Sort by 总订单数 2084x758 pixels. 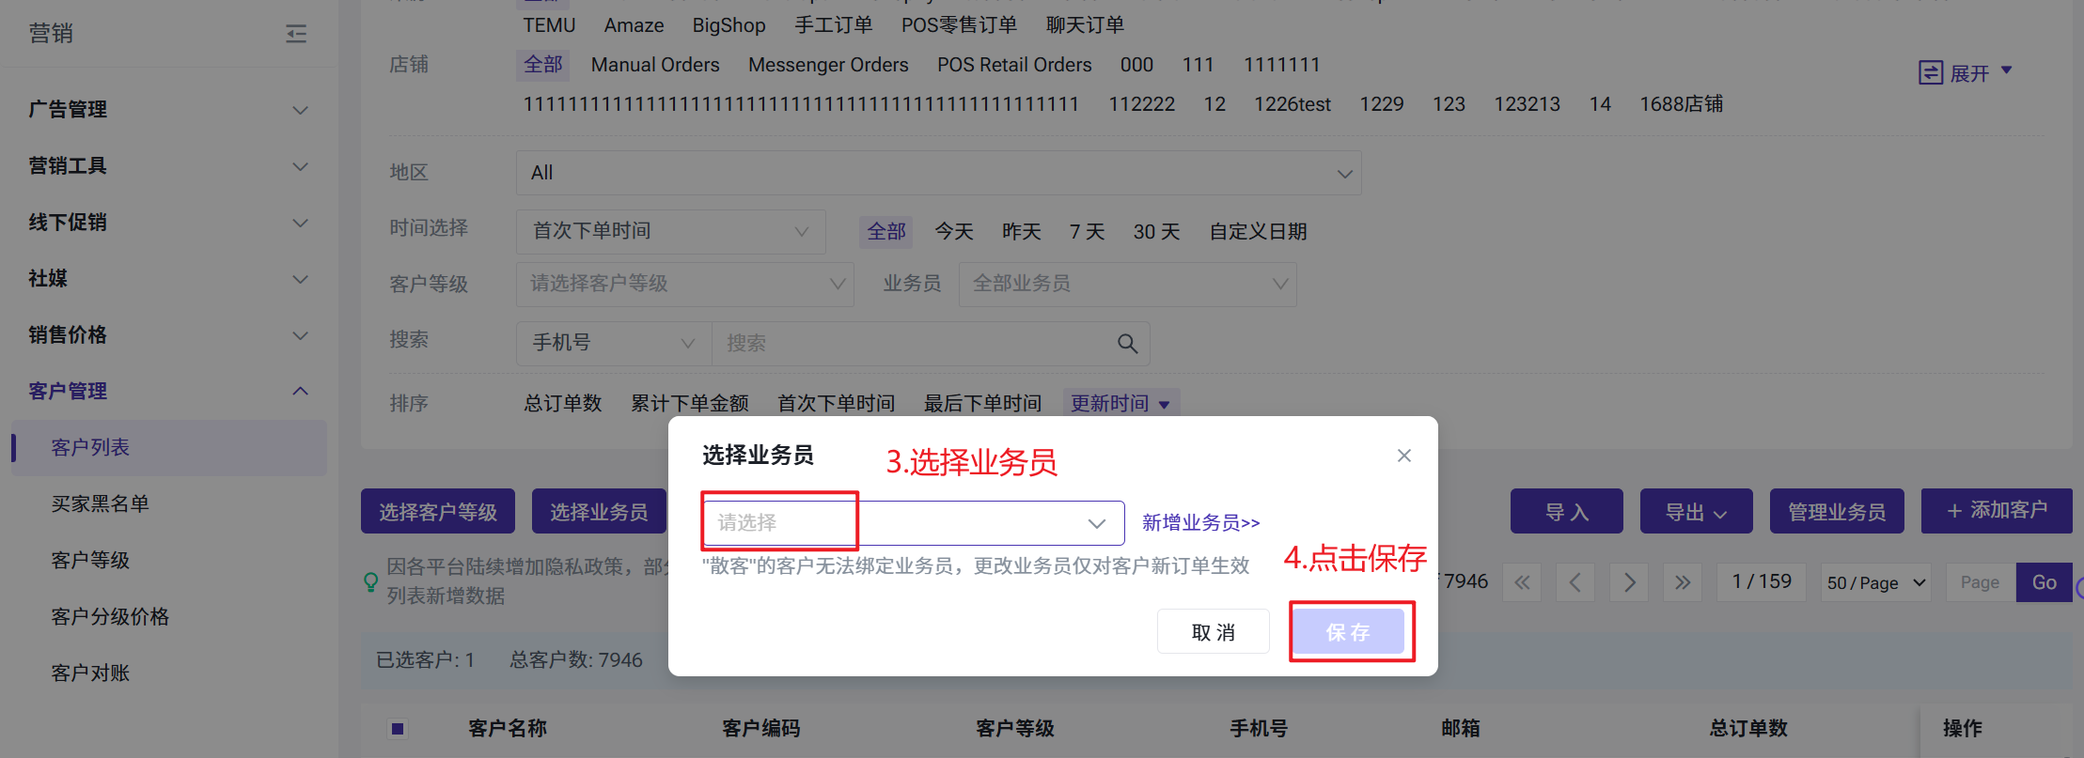563,404
